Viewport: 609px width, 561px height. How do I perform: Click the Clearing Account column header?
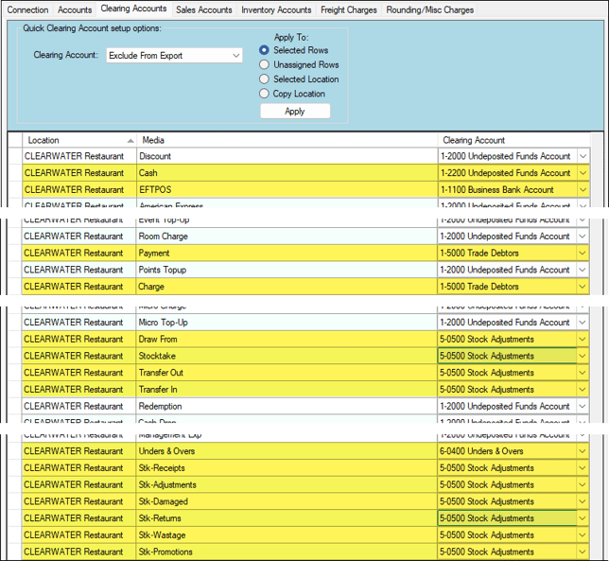point(513,140)
